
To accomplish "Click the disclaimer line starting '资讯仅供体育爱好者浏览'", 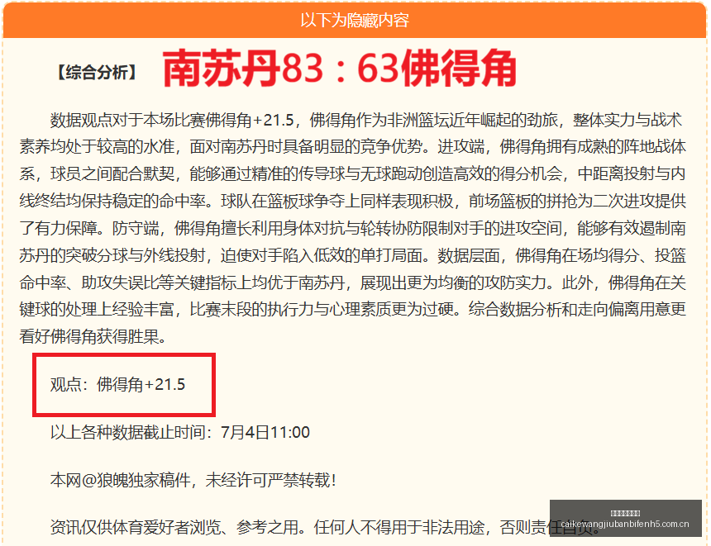I will (x=324, y=528).
